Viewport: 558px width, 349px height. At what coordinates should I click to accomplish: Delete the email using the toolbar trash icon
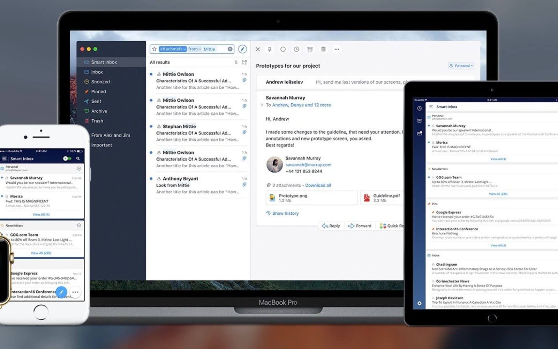coord(323,49)
